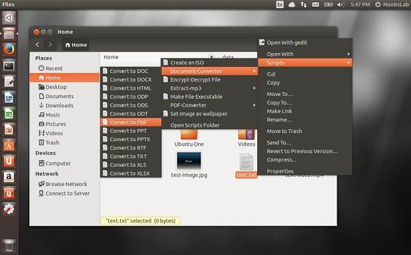Open the Trash icon in the launcher
This screenshot has width=411, height=255.
tap(9, 245)
